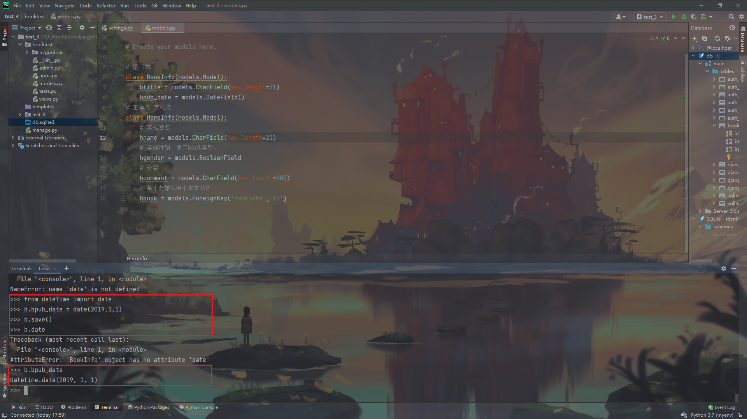Close the Local terminal tab
This screenshot has width=747, height=419.
point(55,268)
